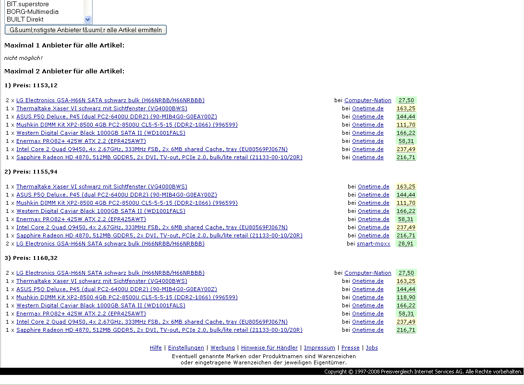
Task: Click price 163,25 in offer 1153,12
Action: click(x=406, y=108)
